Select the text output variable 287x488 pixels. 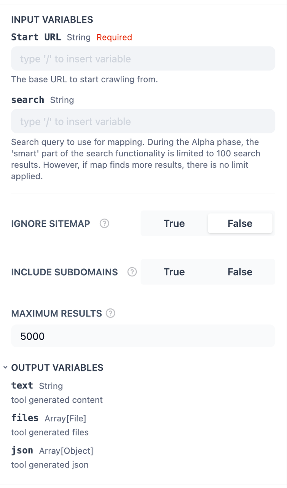tap(22, 385)
